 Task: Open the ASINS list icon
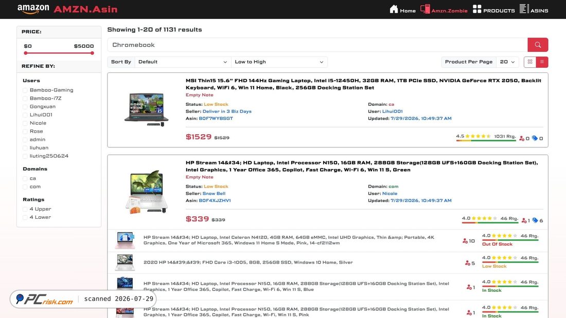[x=524, y=9]
